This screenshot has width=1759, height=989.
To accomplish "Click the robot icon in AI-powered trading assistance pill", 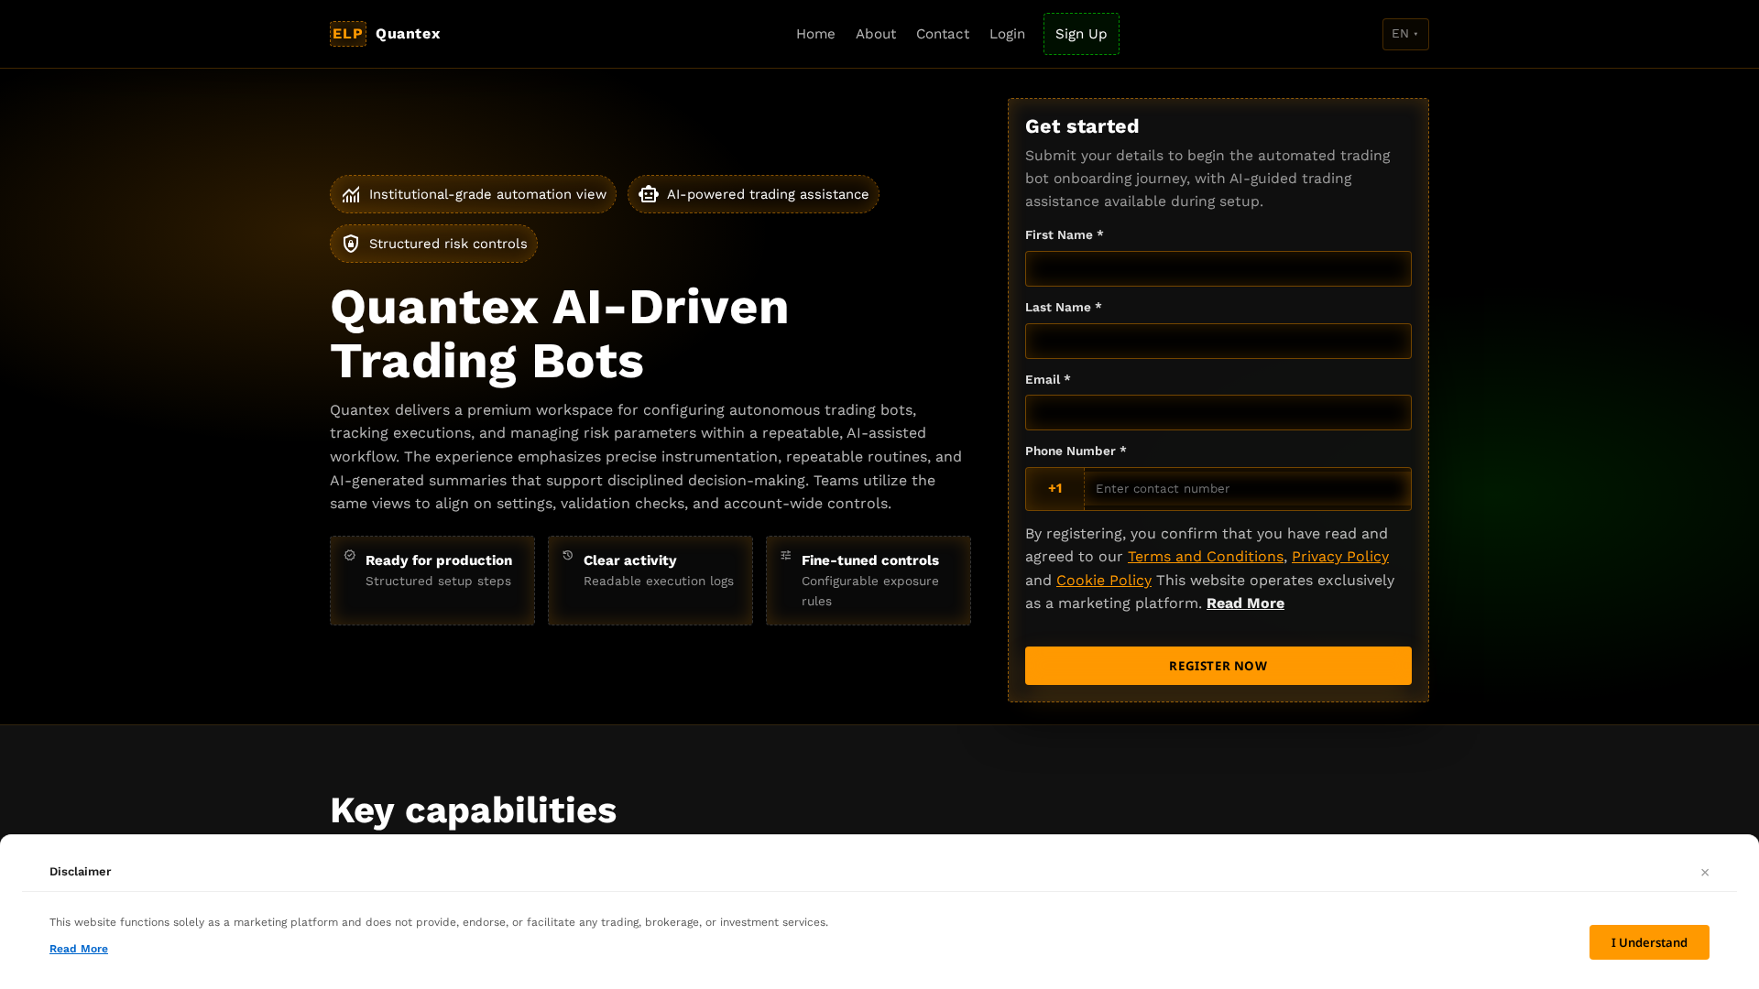I will (649, 194).
